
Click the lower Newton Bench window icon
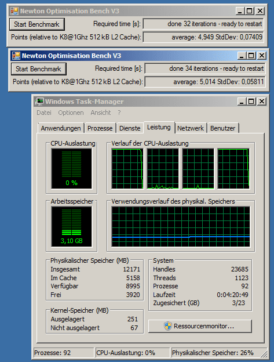click(x=16, y=56)
